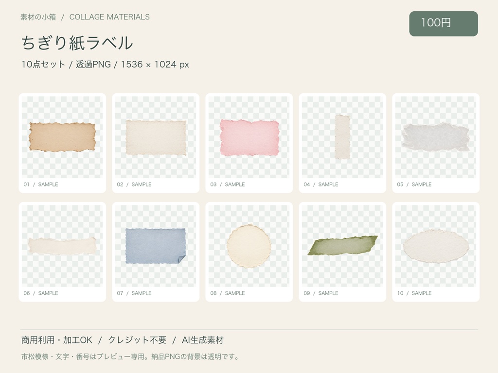Click the '透過PNG' format text

coord(93,65)
